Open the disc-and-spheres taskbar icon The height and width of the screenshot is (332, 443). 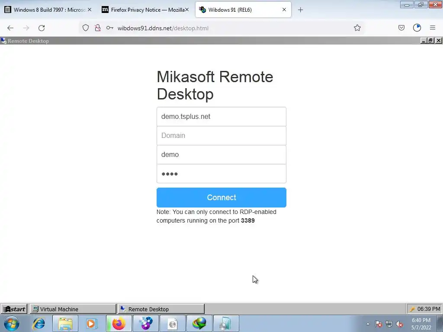pyautogui.click(x=145, y=323)
